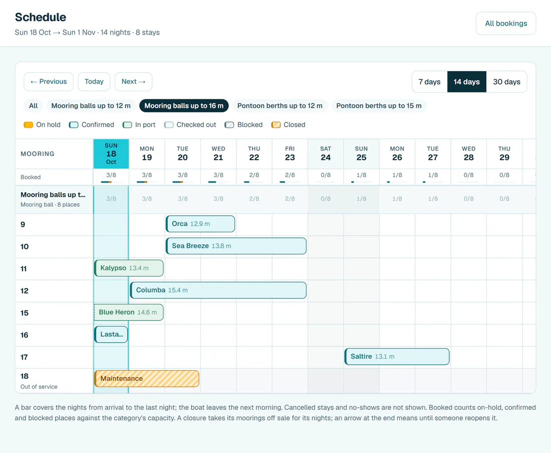The image size is (551, 453).
Task: Select mooring 11 row label
Action: (x=54, y=269)
